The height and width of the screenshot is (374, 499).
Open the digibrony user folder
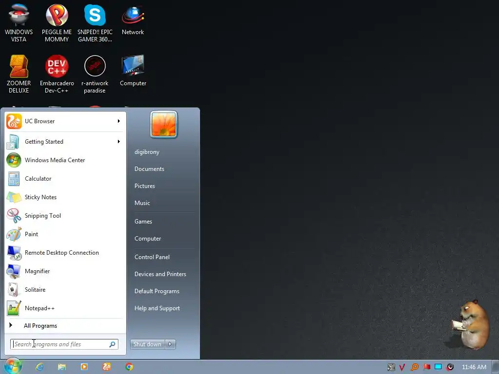[147, 152]
